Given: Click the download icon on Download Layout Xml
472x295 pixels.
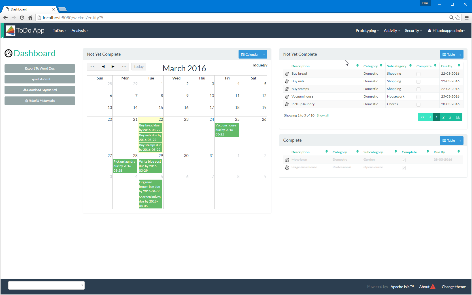Looking at the screenshot, I should [x=25, y=90].
